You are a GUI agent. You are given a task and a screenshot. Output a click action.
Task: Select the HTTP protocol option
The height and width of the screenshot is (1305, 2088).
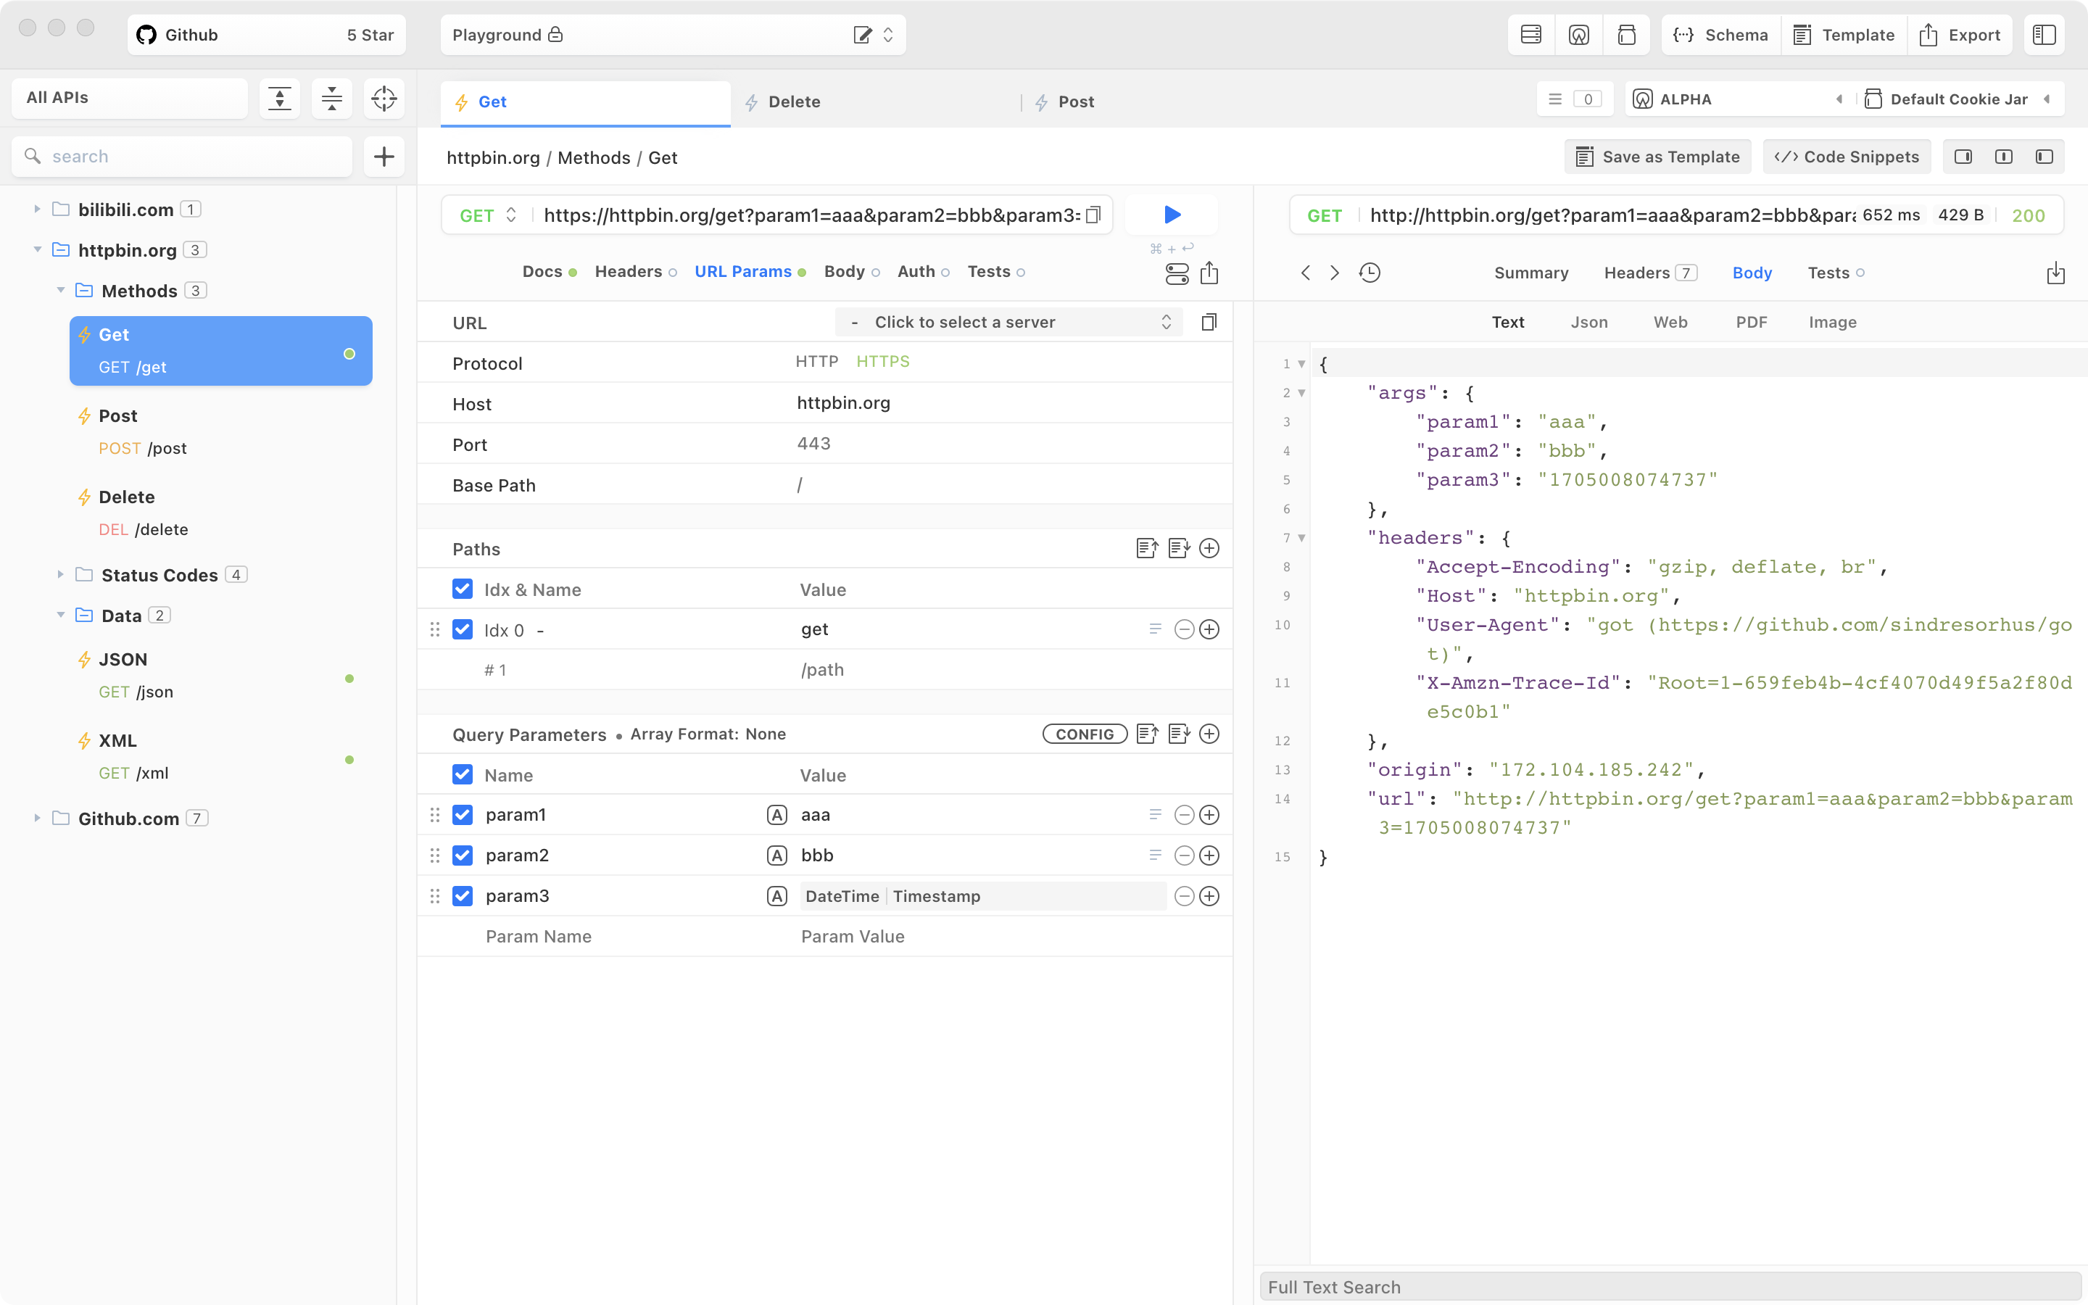click(x=816, y=362)
